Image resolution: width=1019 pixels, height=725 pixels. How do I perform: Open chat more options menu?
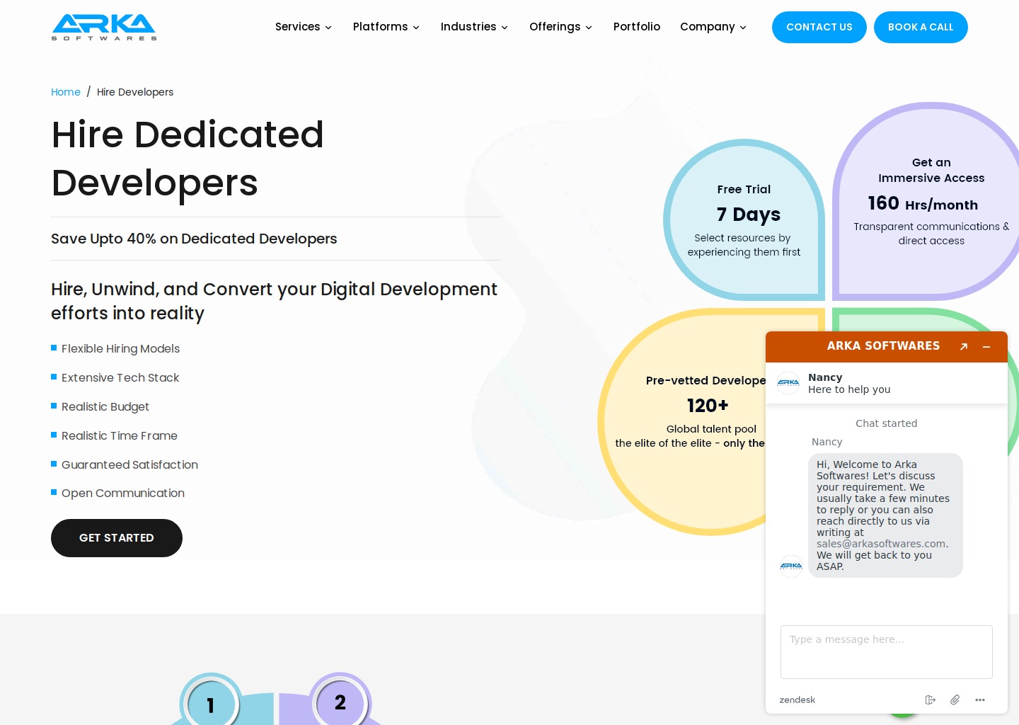[980, 700]
